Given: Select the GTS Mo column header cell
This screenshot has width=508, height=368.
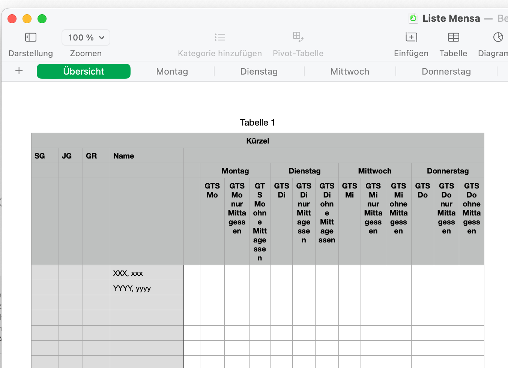Looking at the screenshot, I should point(212,221).
